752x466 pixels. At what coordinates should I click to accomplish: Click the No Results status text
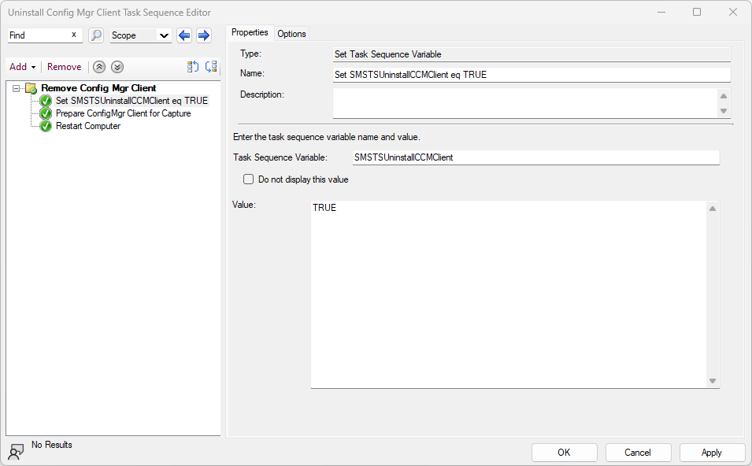click(x=52, y=445)
